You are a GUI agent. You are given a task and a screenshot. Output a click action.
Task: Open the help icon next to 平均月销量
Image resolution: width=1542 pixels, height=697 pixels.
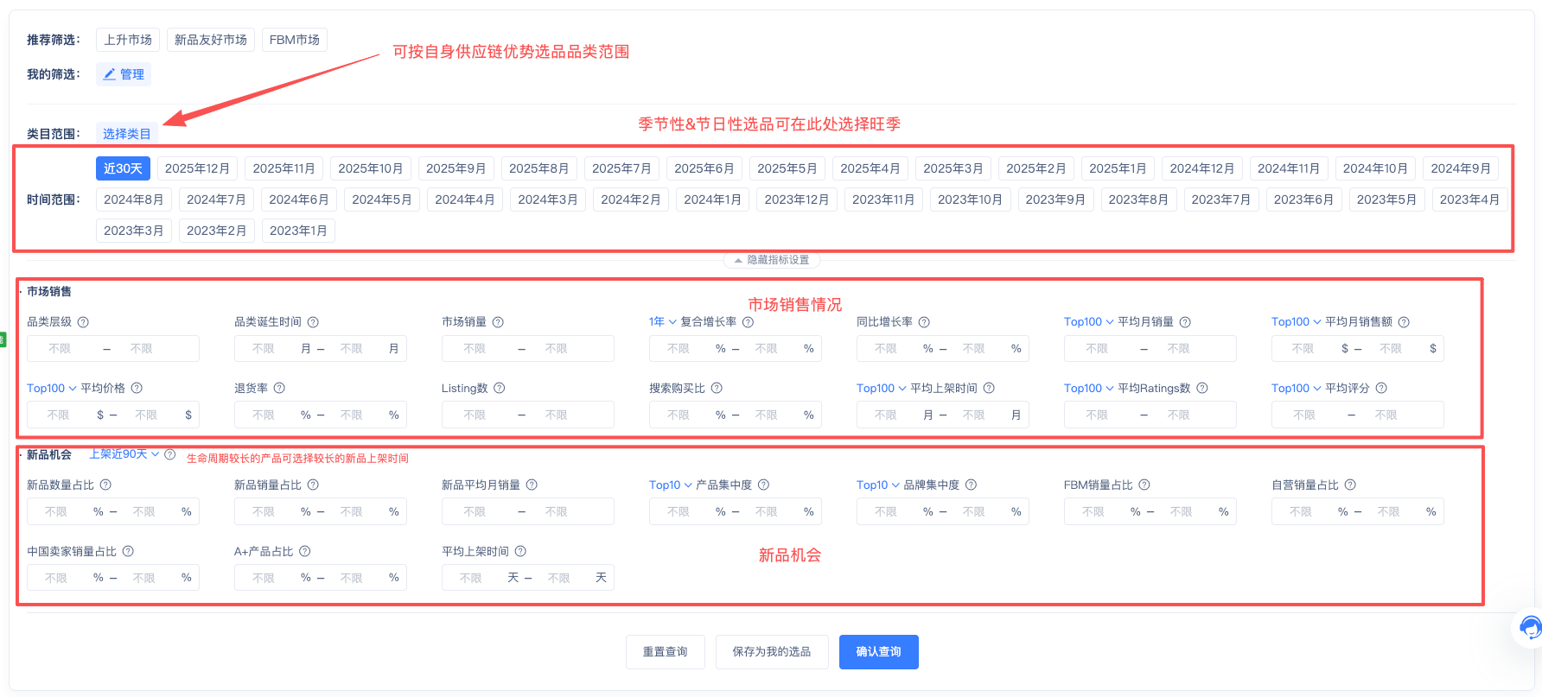pos(1185,322)
